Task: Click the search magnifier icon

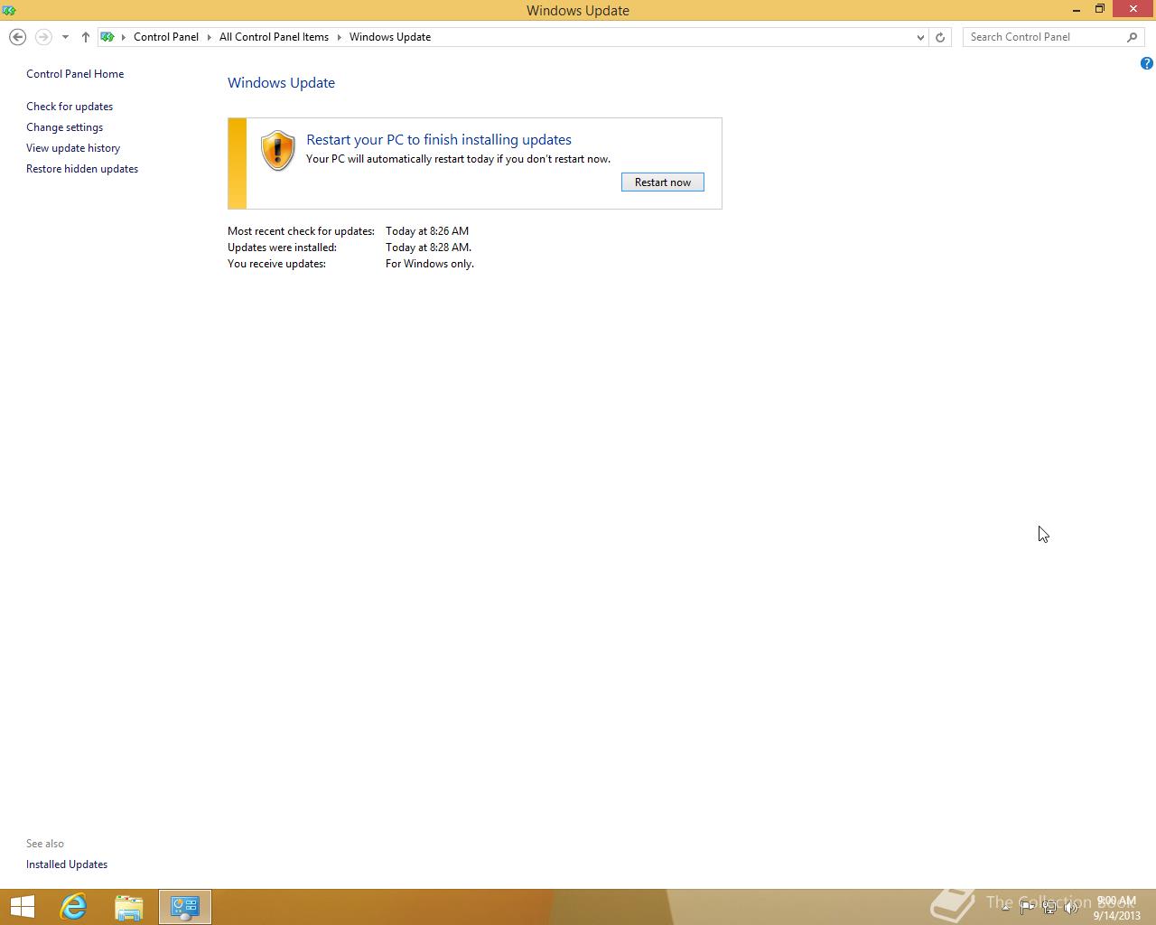Action: coord(1133,37)
